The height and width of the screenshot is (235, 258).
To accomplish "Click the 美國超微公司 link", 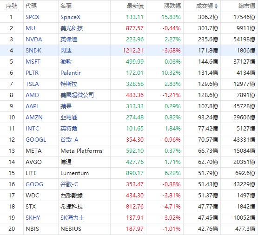I will pyautogui.click(x=77, y=95).
